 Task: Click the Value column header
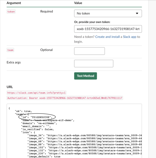[78, 3]
